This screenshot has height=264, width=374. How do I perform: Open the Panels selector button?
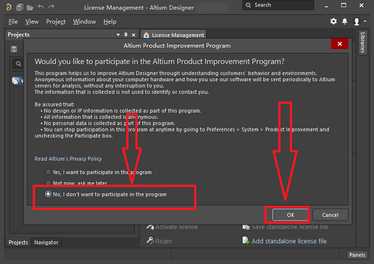coord(357,255)
